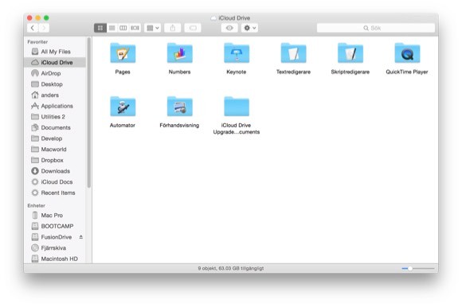Open the QuickTime Player folder
This screenshot has height=307, width=462.
(407, 53)
